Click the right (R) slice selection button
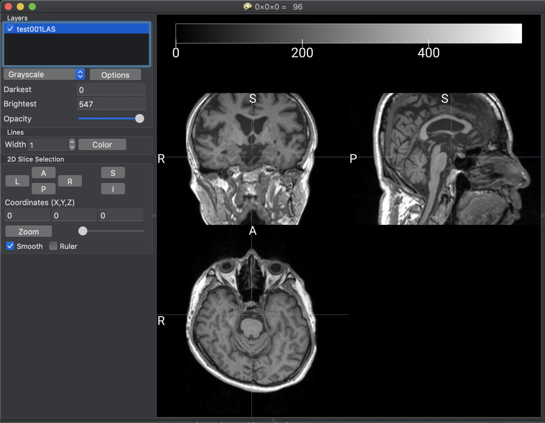Screen dimensions: 545x423 click(70, 181)
